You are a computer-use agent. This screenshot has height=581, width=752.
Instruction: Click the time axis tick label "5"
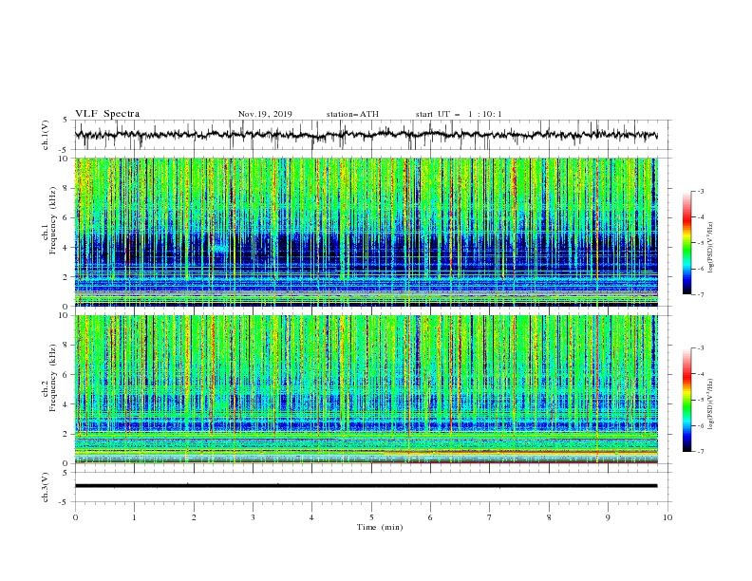(371, 517)
